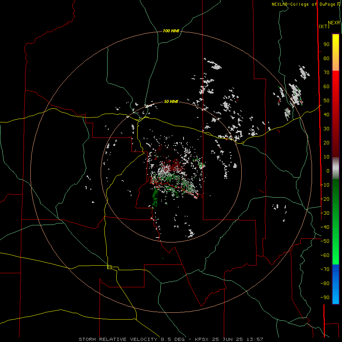Select the positive "40" velocity scale label
342x342 pixels.
pos(326,115)
